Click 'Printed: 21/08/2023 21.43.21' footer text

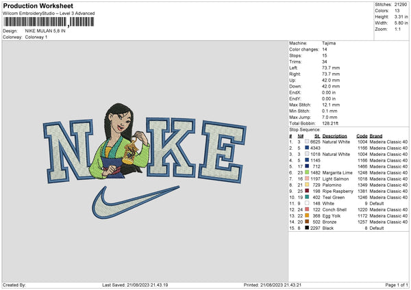coord(273,285)
